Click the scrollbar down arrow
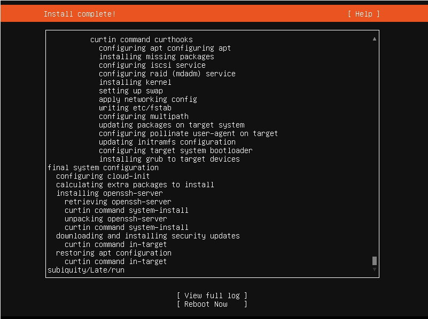Viewport: 428px width, 319px height. pos(375,269)
